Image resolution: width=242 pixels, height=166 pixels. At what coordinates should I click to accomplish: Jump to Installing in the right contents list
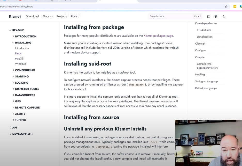tap(200, 74)
